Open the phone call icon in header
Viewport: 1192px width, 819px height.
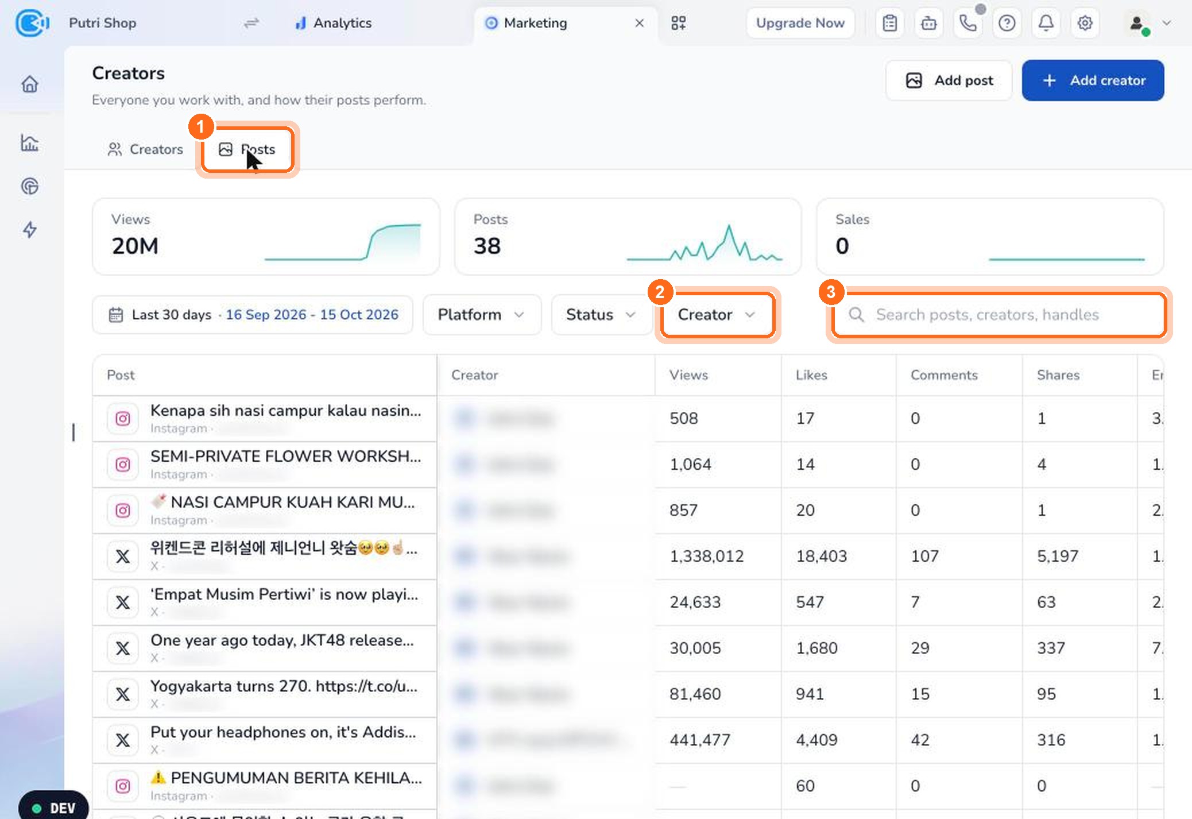click(x=968, y=23)
